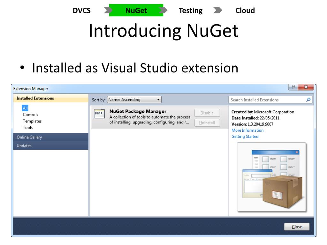Screen dimensions: 327x245
Task: Click the NuGet package preview thumbnail
Action: (271, 177)
